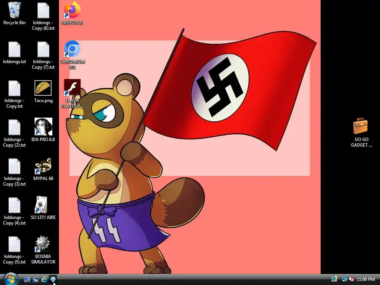Select the IDA PRO 6.8 shortcut
The width and height of the screenshot is (380, 285).
(x=43, y=127)
